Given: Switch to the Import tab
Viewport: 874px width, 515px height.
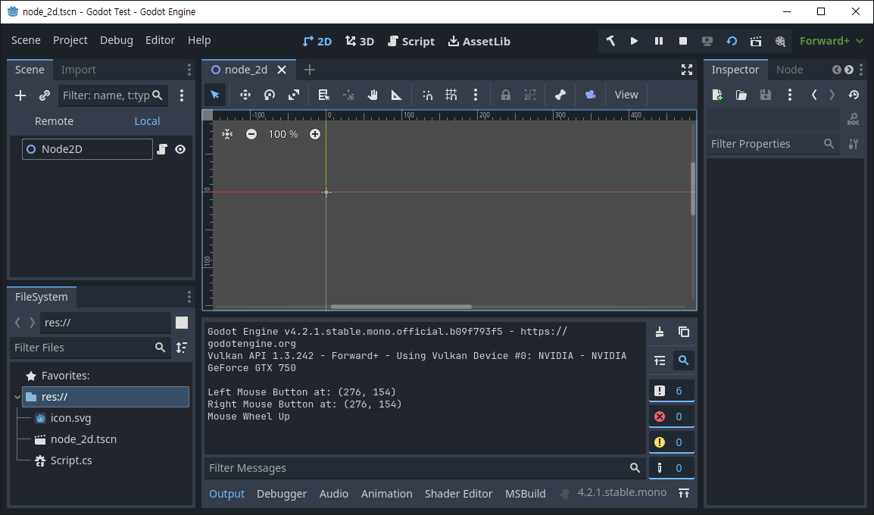Looking at the screenshot, I should [x=79, y=70].
